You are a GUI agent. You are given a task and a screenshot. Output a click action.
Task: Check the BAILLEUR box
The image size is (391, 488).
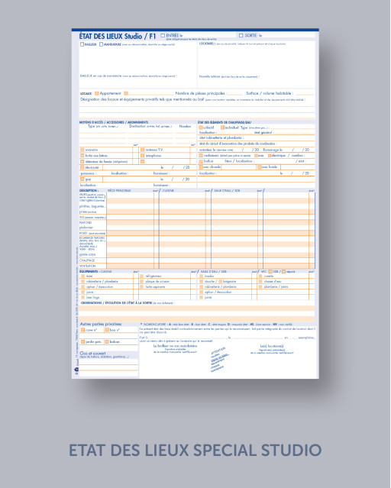tap(82, 44)
